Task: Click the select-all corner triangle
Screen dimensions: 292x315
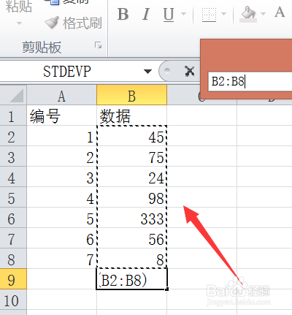Action: [x=13, y=96]
